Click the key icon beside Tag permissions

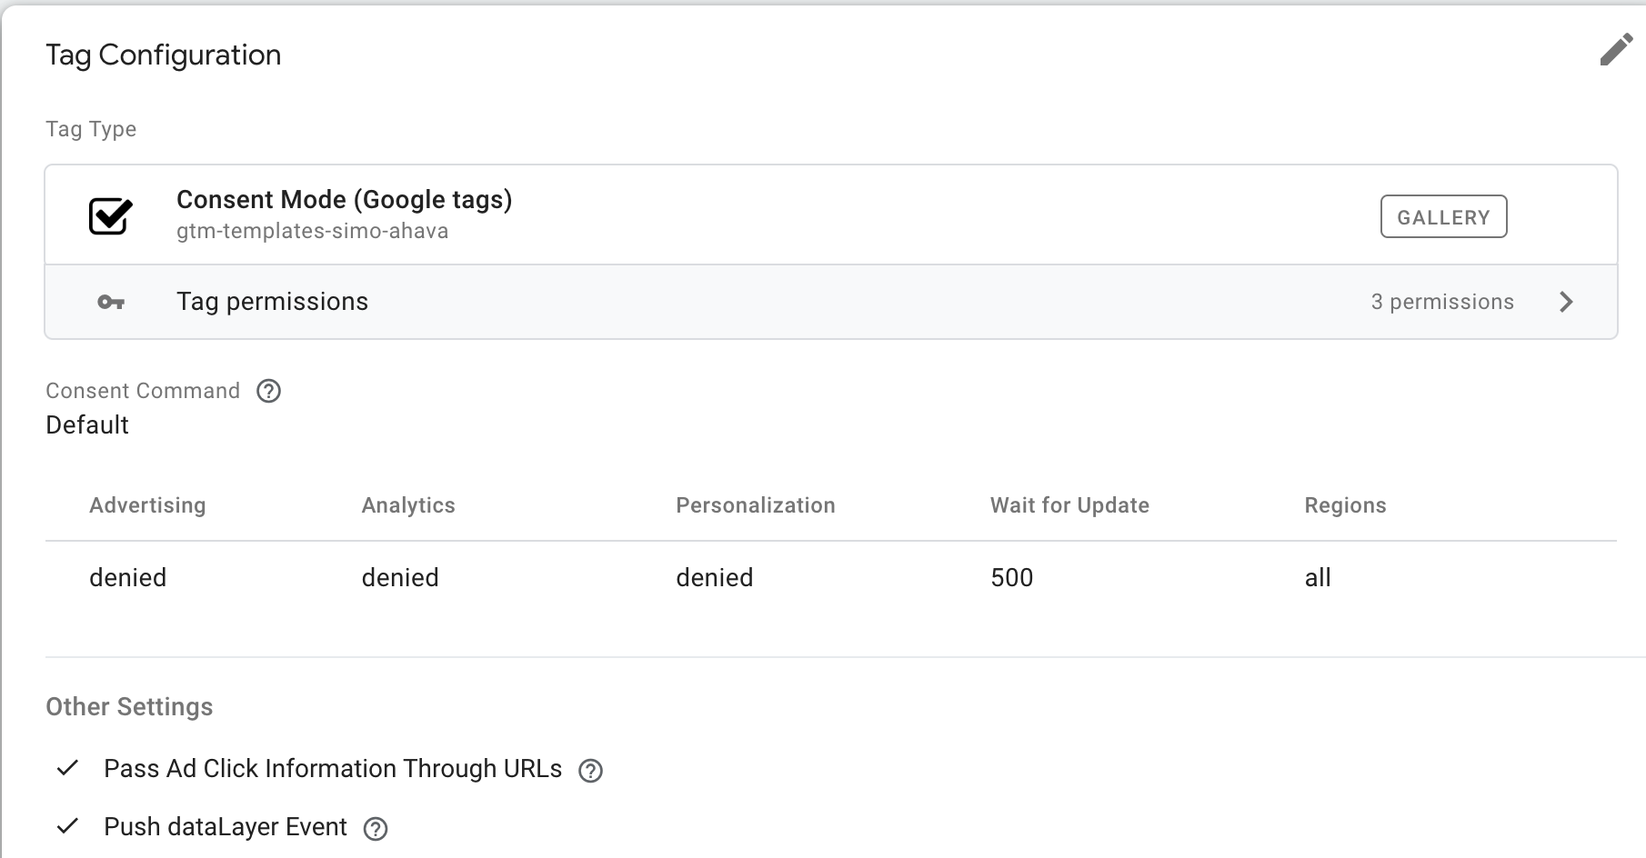(x=111, y=302)
